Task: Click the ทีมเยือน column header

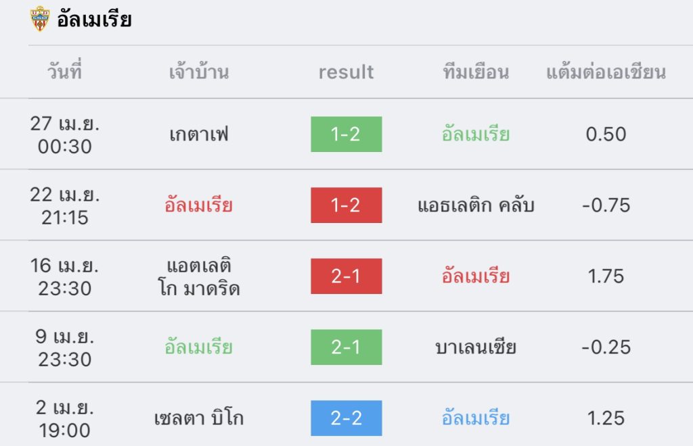Action: 476,72
